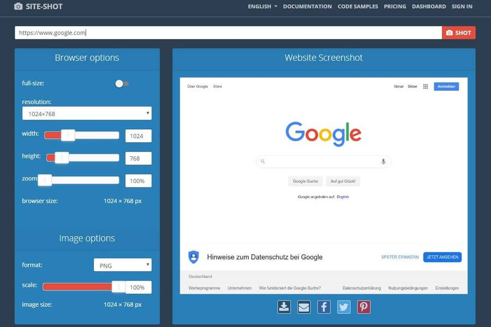Click Unternehmen footer link in preview
Screen dimensions: 491x327
[x=239, y=288]
